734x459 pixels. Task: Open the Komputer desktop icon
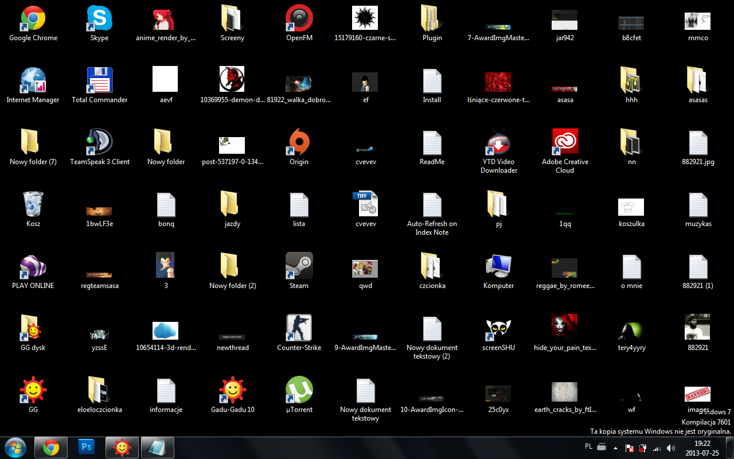point(499,267)
